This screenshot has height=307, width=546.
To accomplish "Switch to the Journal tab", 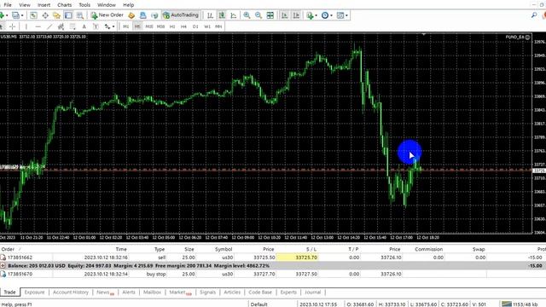I will point(313,293).
